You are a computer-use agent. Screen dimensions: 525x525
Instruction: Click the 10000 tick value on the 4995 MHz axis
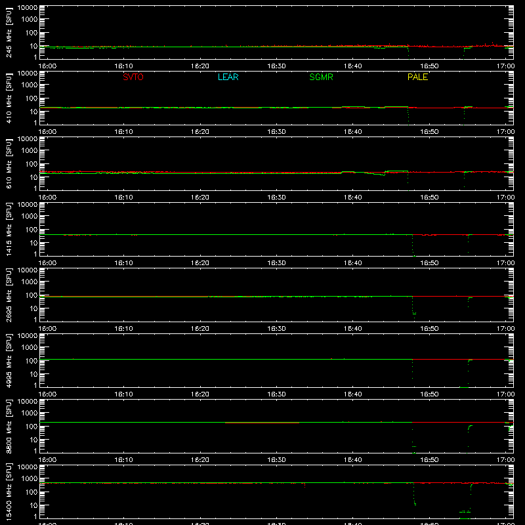coord(28,336)
